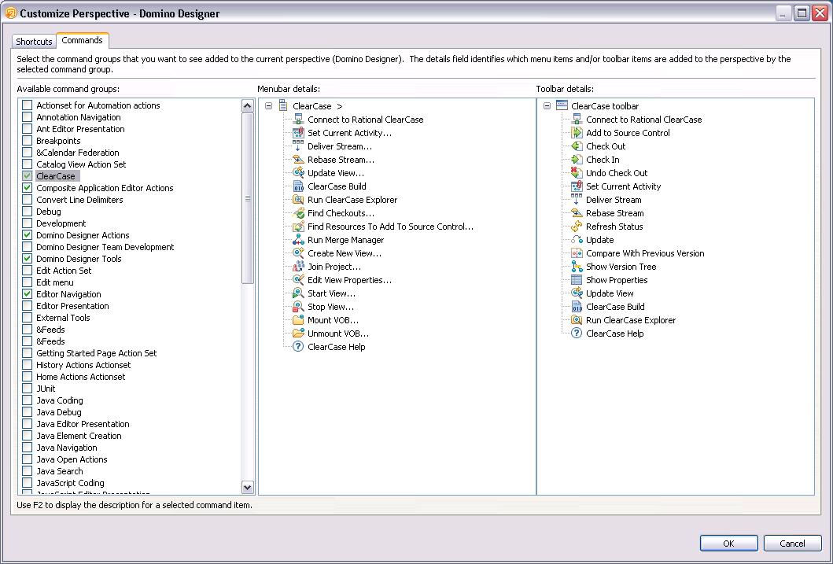
Task: Click the Join Project icon
Action: 298,267
